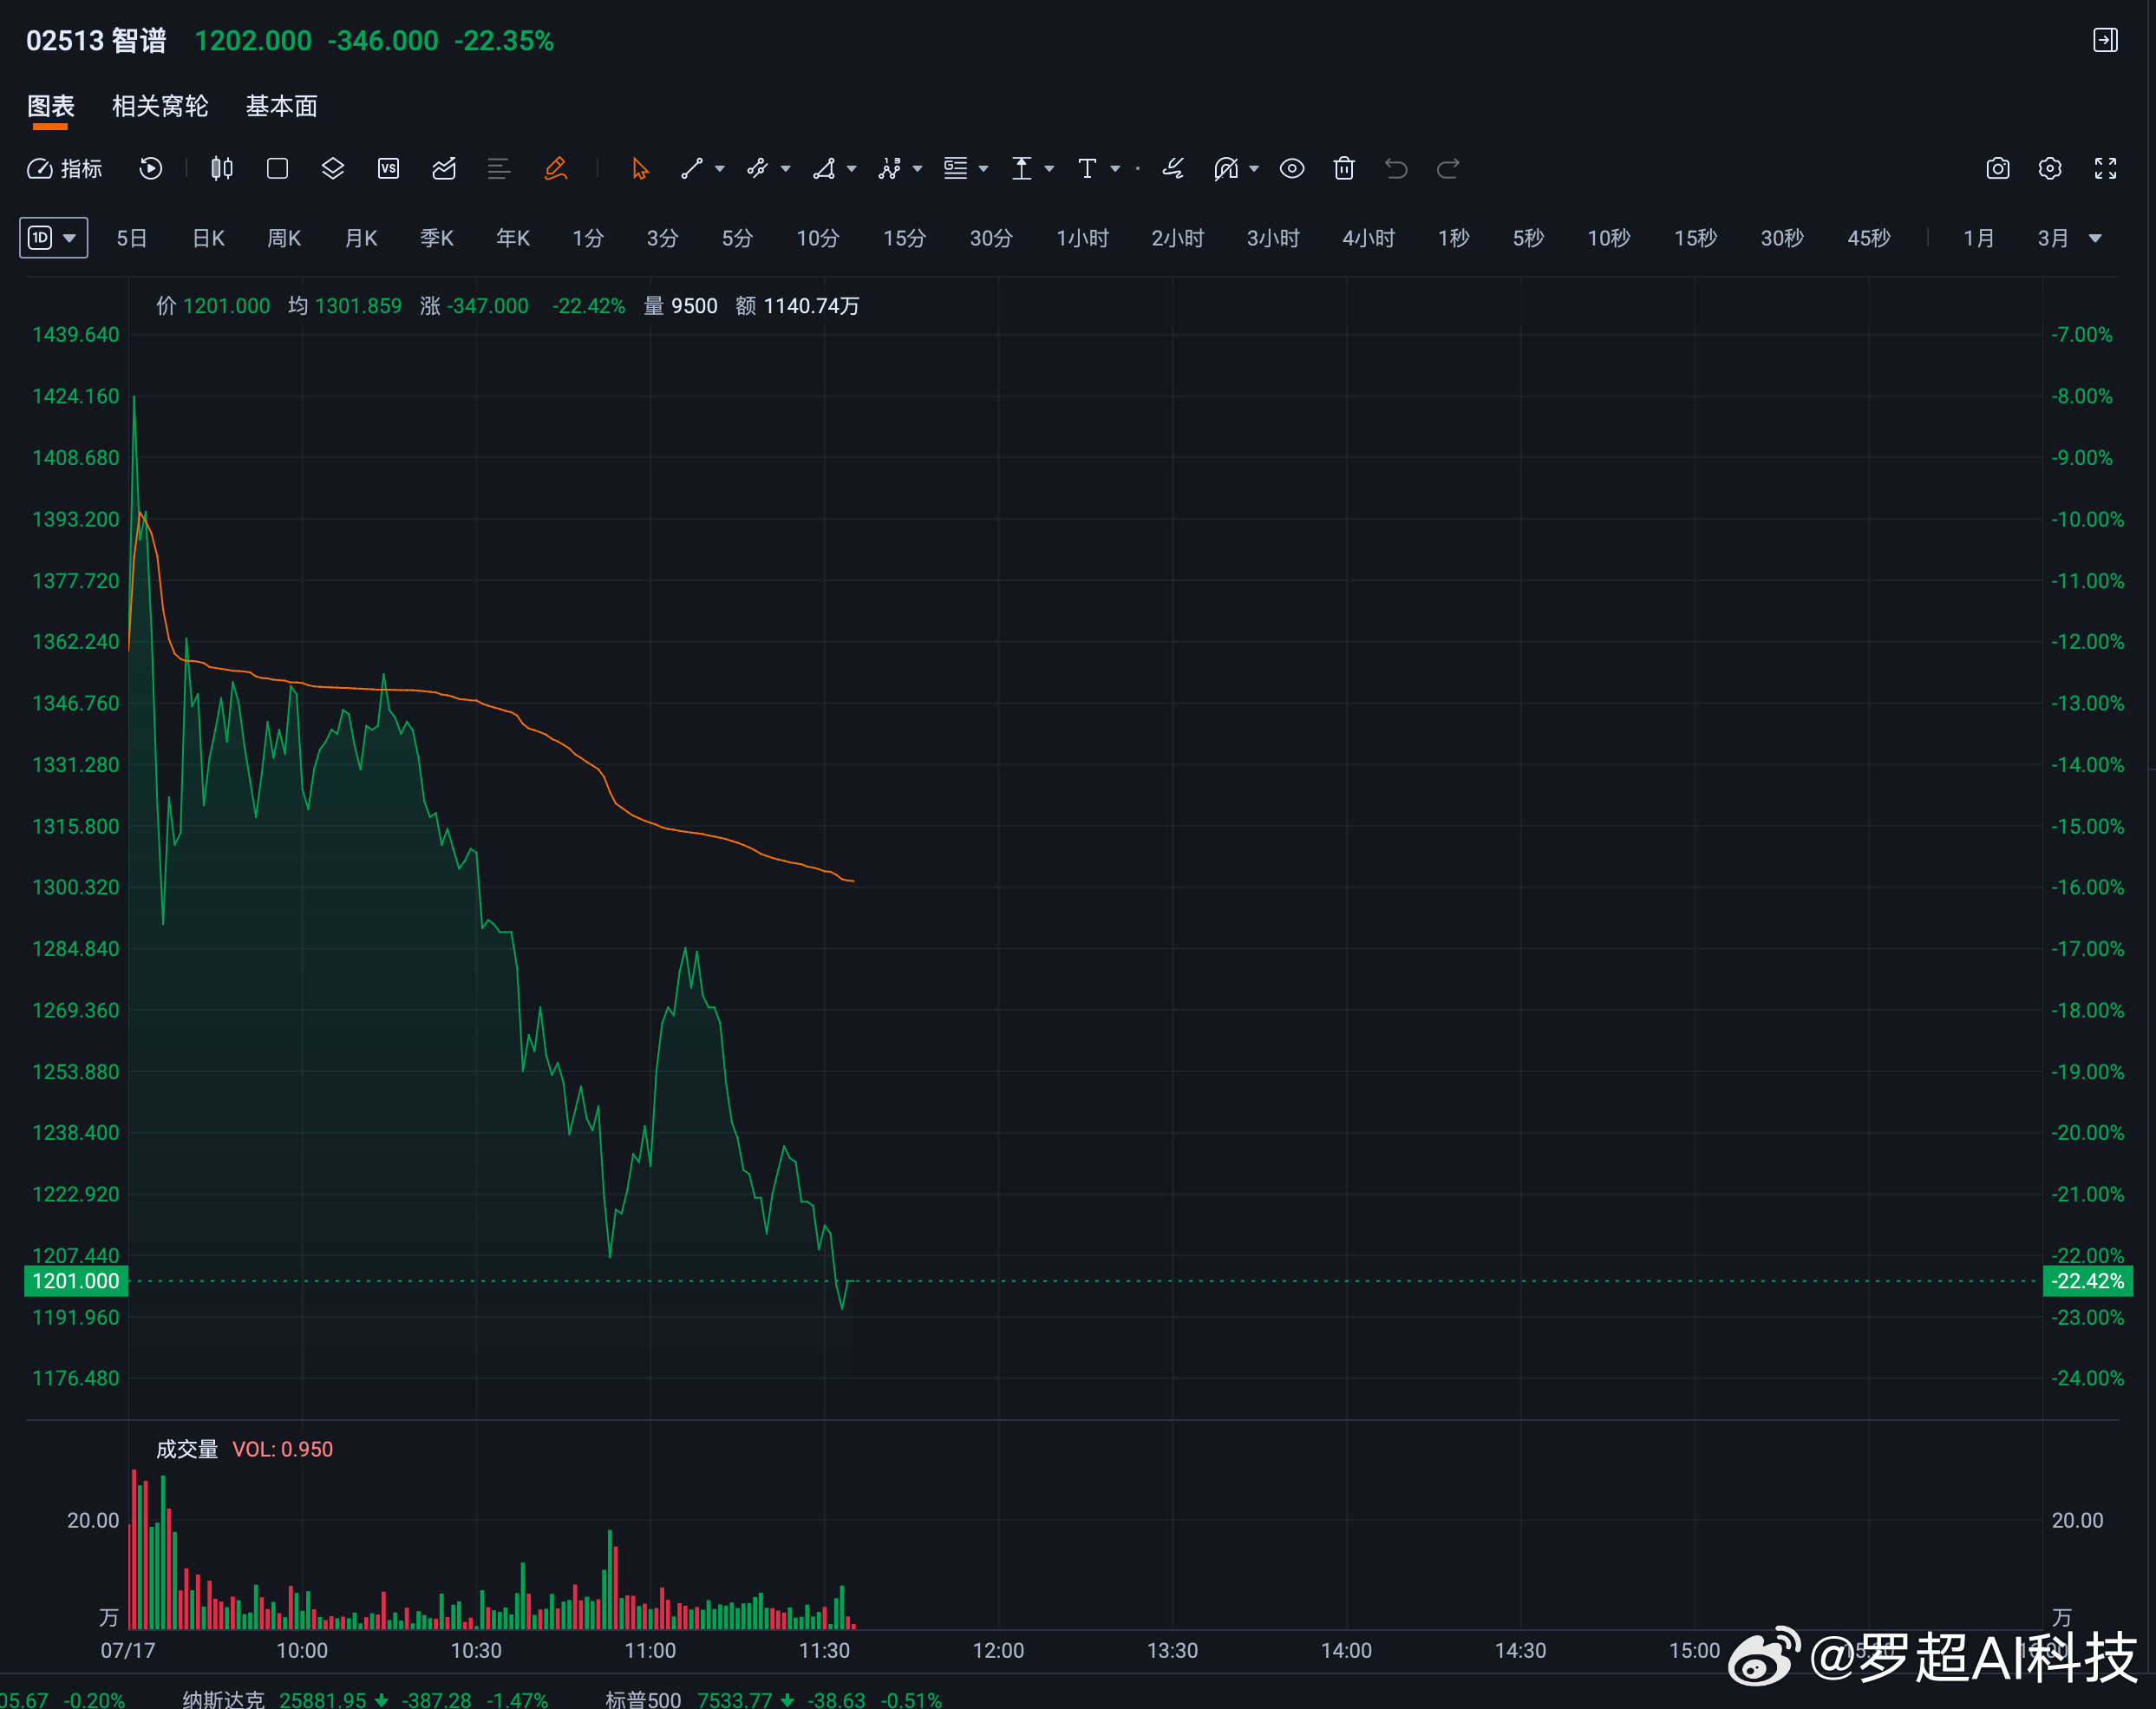Click the 成交量 volume indicator label
Viewport: 2156px width, 1709px height.
tap(187, 1449)
